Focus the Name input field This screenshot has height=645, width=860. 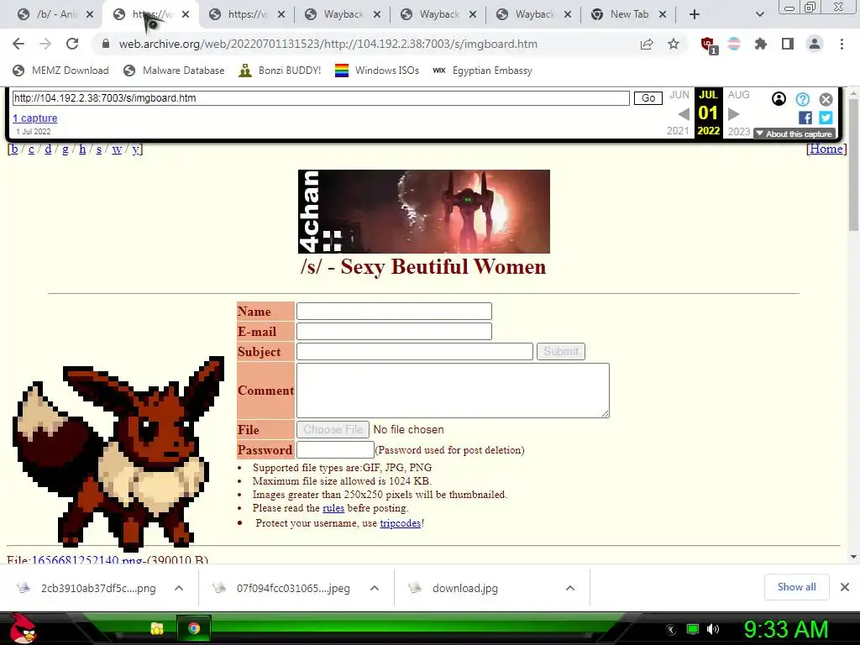(394, 311)
